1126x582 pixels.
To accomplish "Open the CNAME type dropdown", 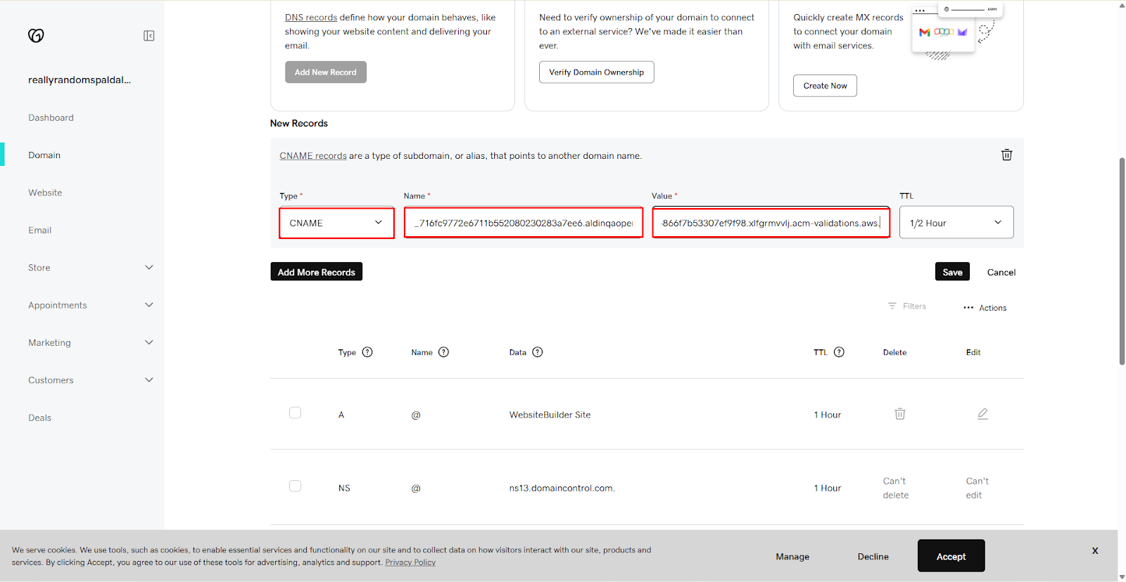I will point(336,223).
